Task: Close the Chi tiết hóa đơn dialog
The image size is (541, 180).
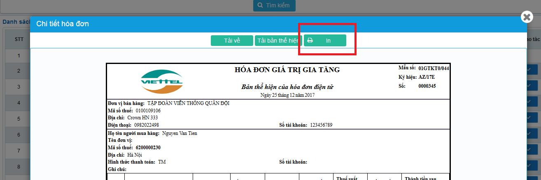Action: point(527,17)
